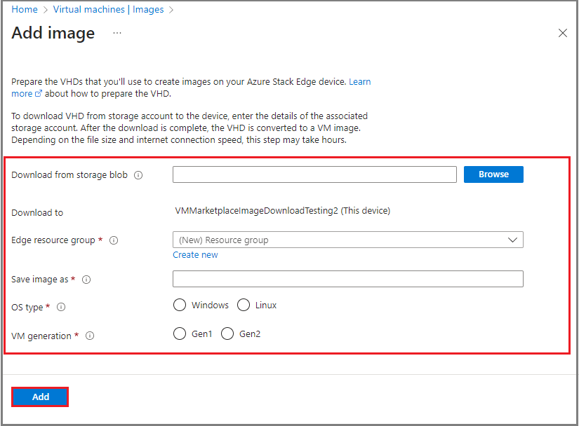Click the Add button

click(39, 397)
